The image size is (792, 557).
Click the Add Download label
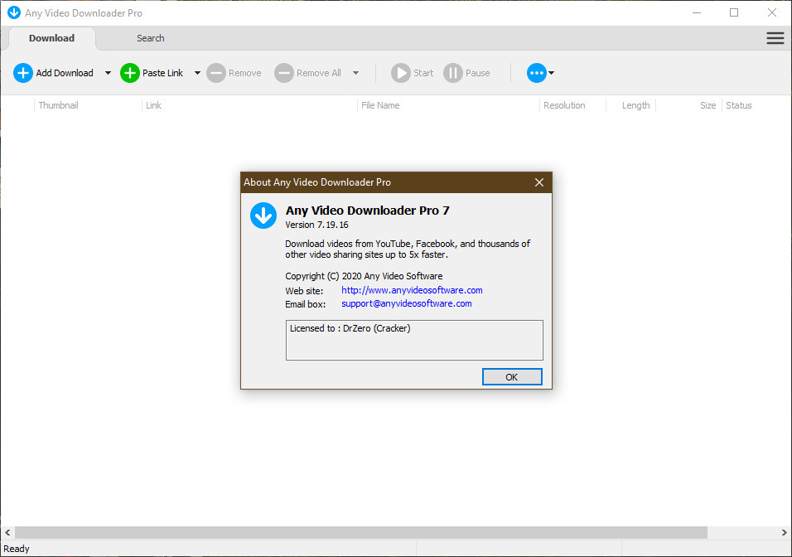click(65, 73)
